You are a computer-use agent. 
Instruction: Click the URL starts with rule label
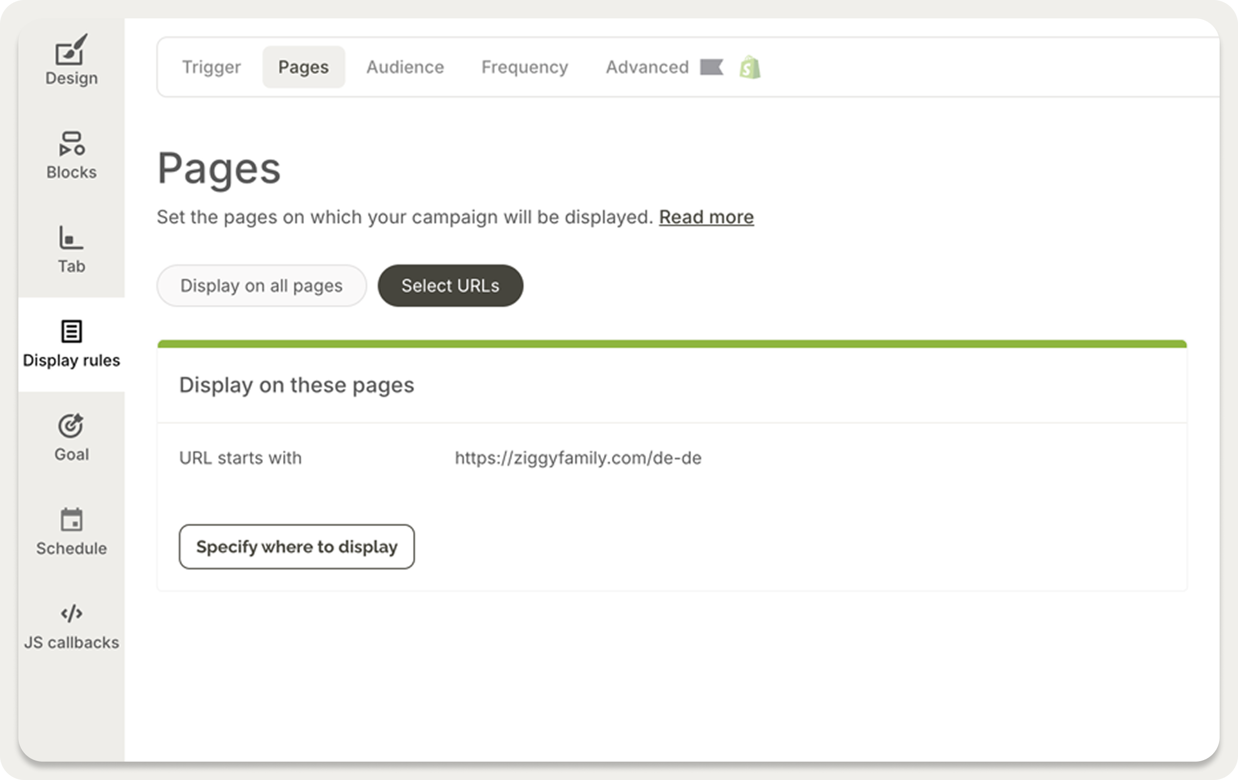(x=240, y=458)
